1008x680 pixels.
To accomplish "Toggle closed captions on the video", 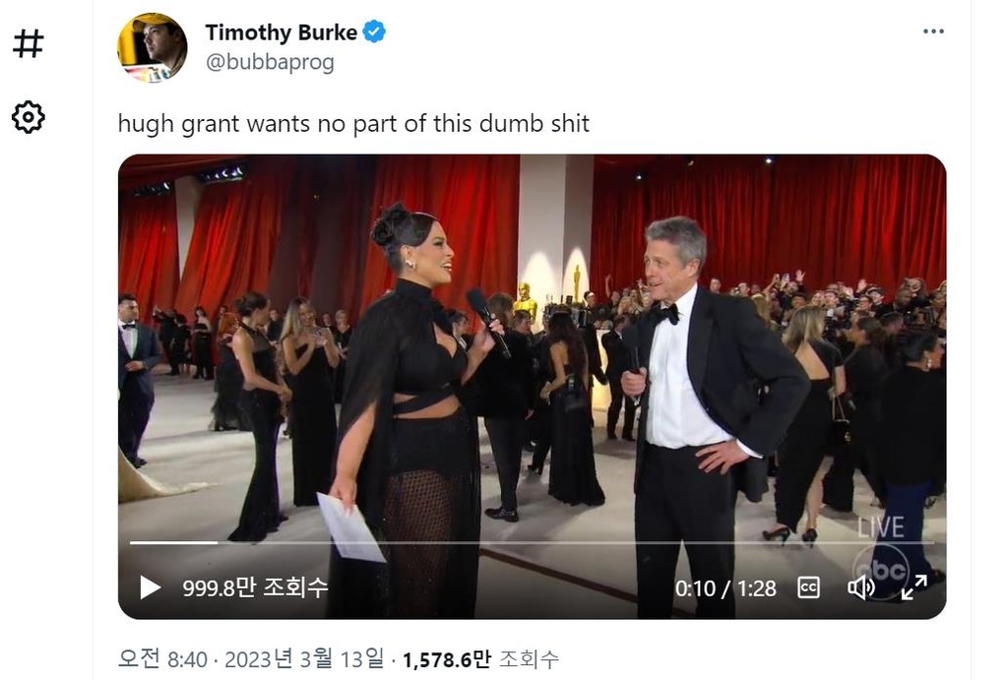I will pyautogui.click(x=808, y=587).
